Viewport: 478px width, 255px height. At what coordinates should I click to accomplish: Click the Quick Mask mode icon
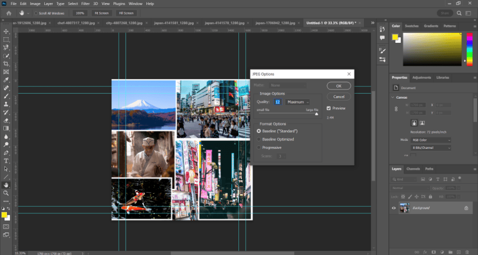(6, 227)
